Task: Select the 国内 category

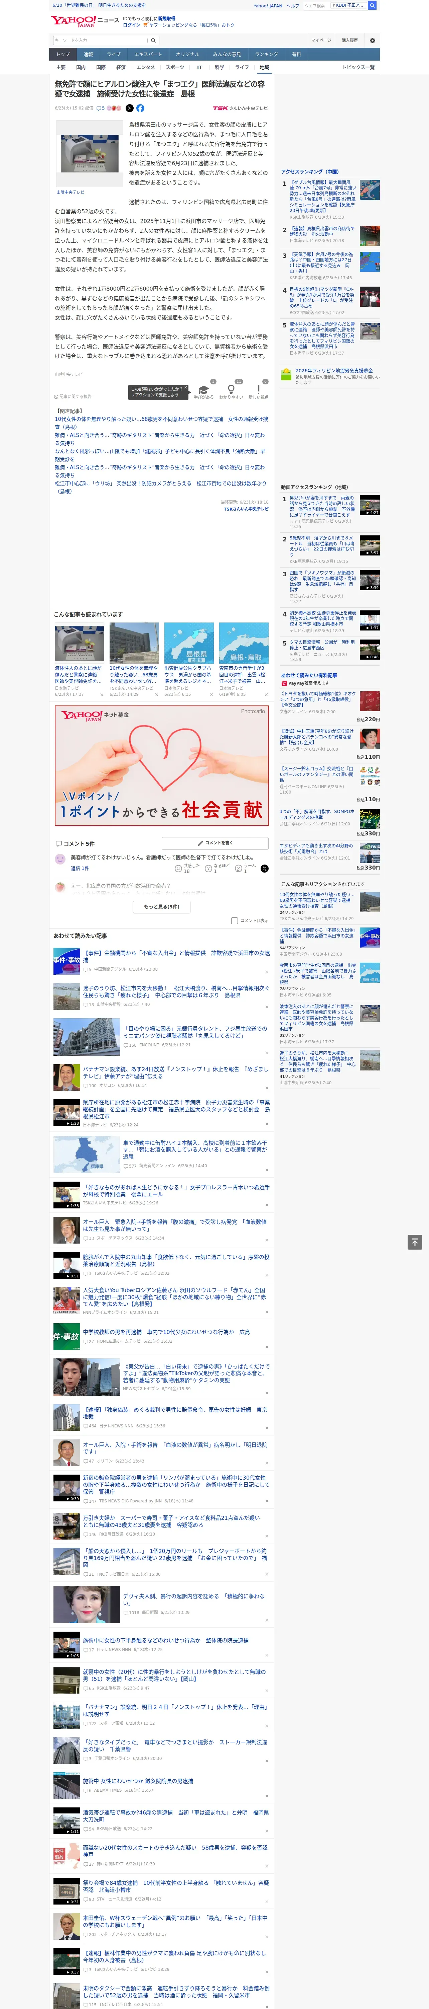Action: pos(81,67)
